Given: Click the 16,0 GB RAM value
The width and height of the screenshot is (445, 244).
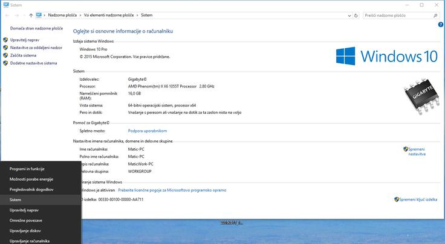Looking at the screenshot, I should point(134,93).
